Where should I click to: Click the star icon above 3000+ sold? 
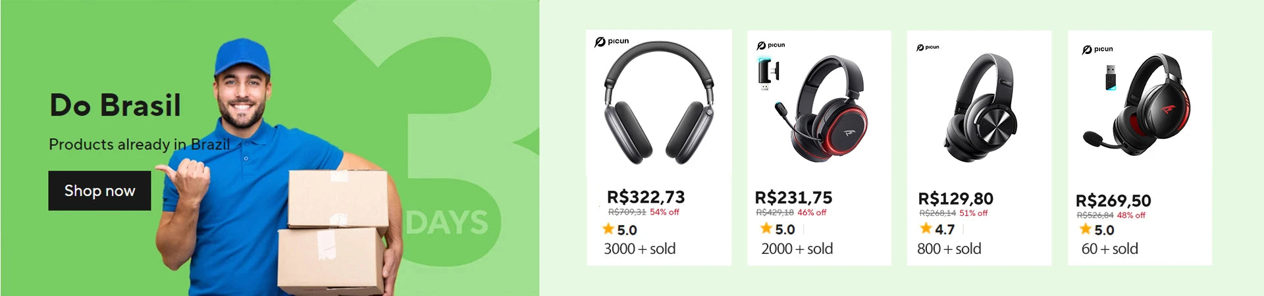(x=608, y=230)
